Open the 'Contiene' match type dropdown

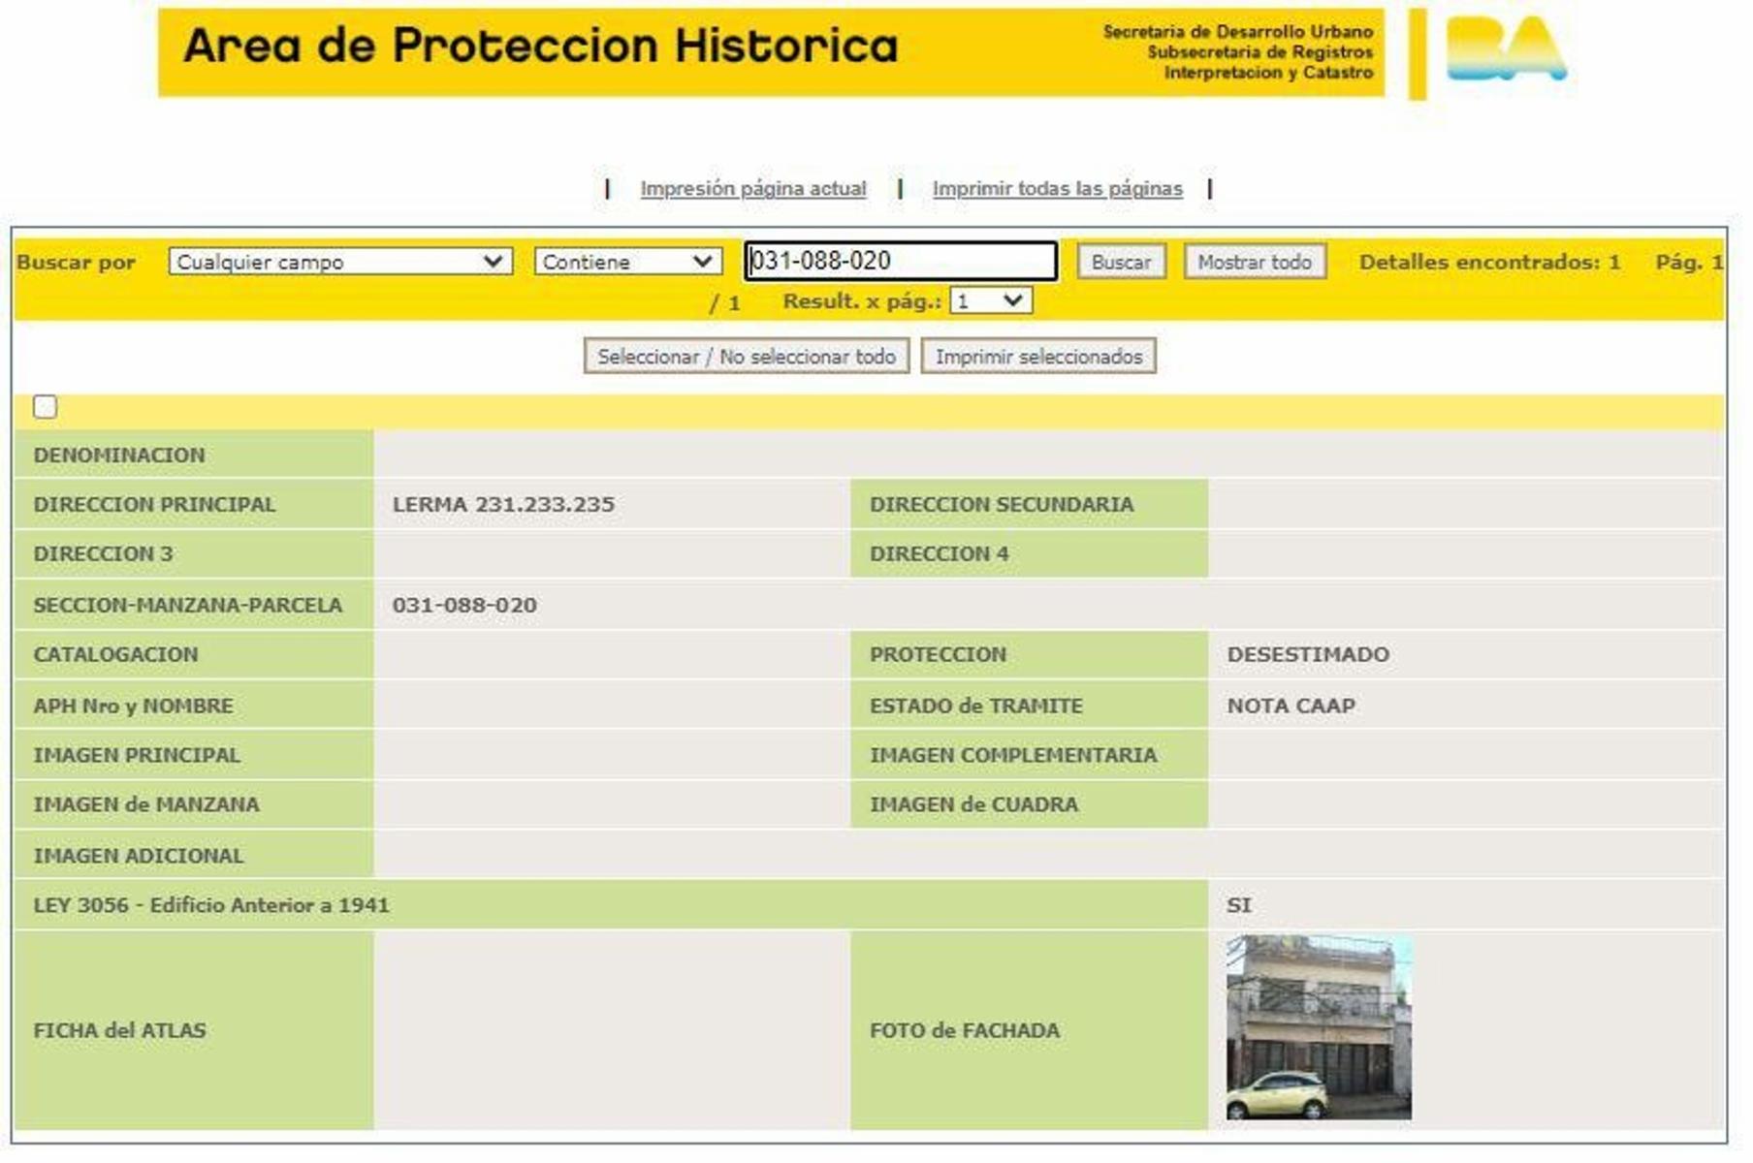click(x=628, y=262)
